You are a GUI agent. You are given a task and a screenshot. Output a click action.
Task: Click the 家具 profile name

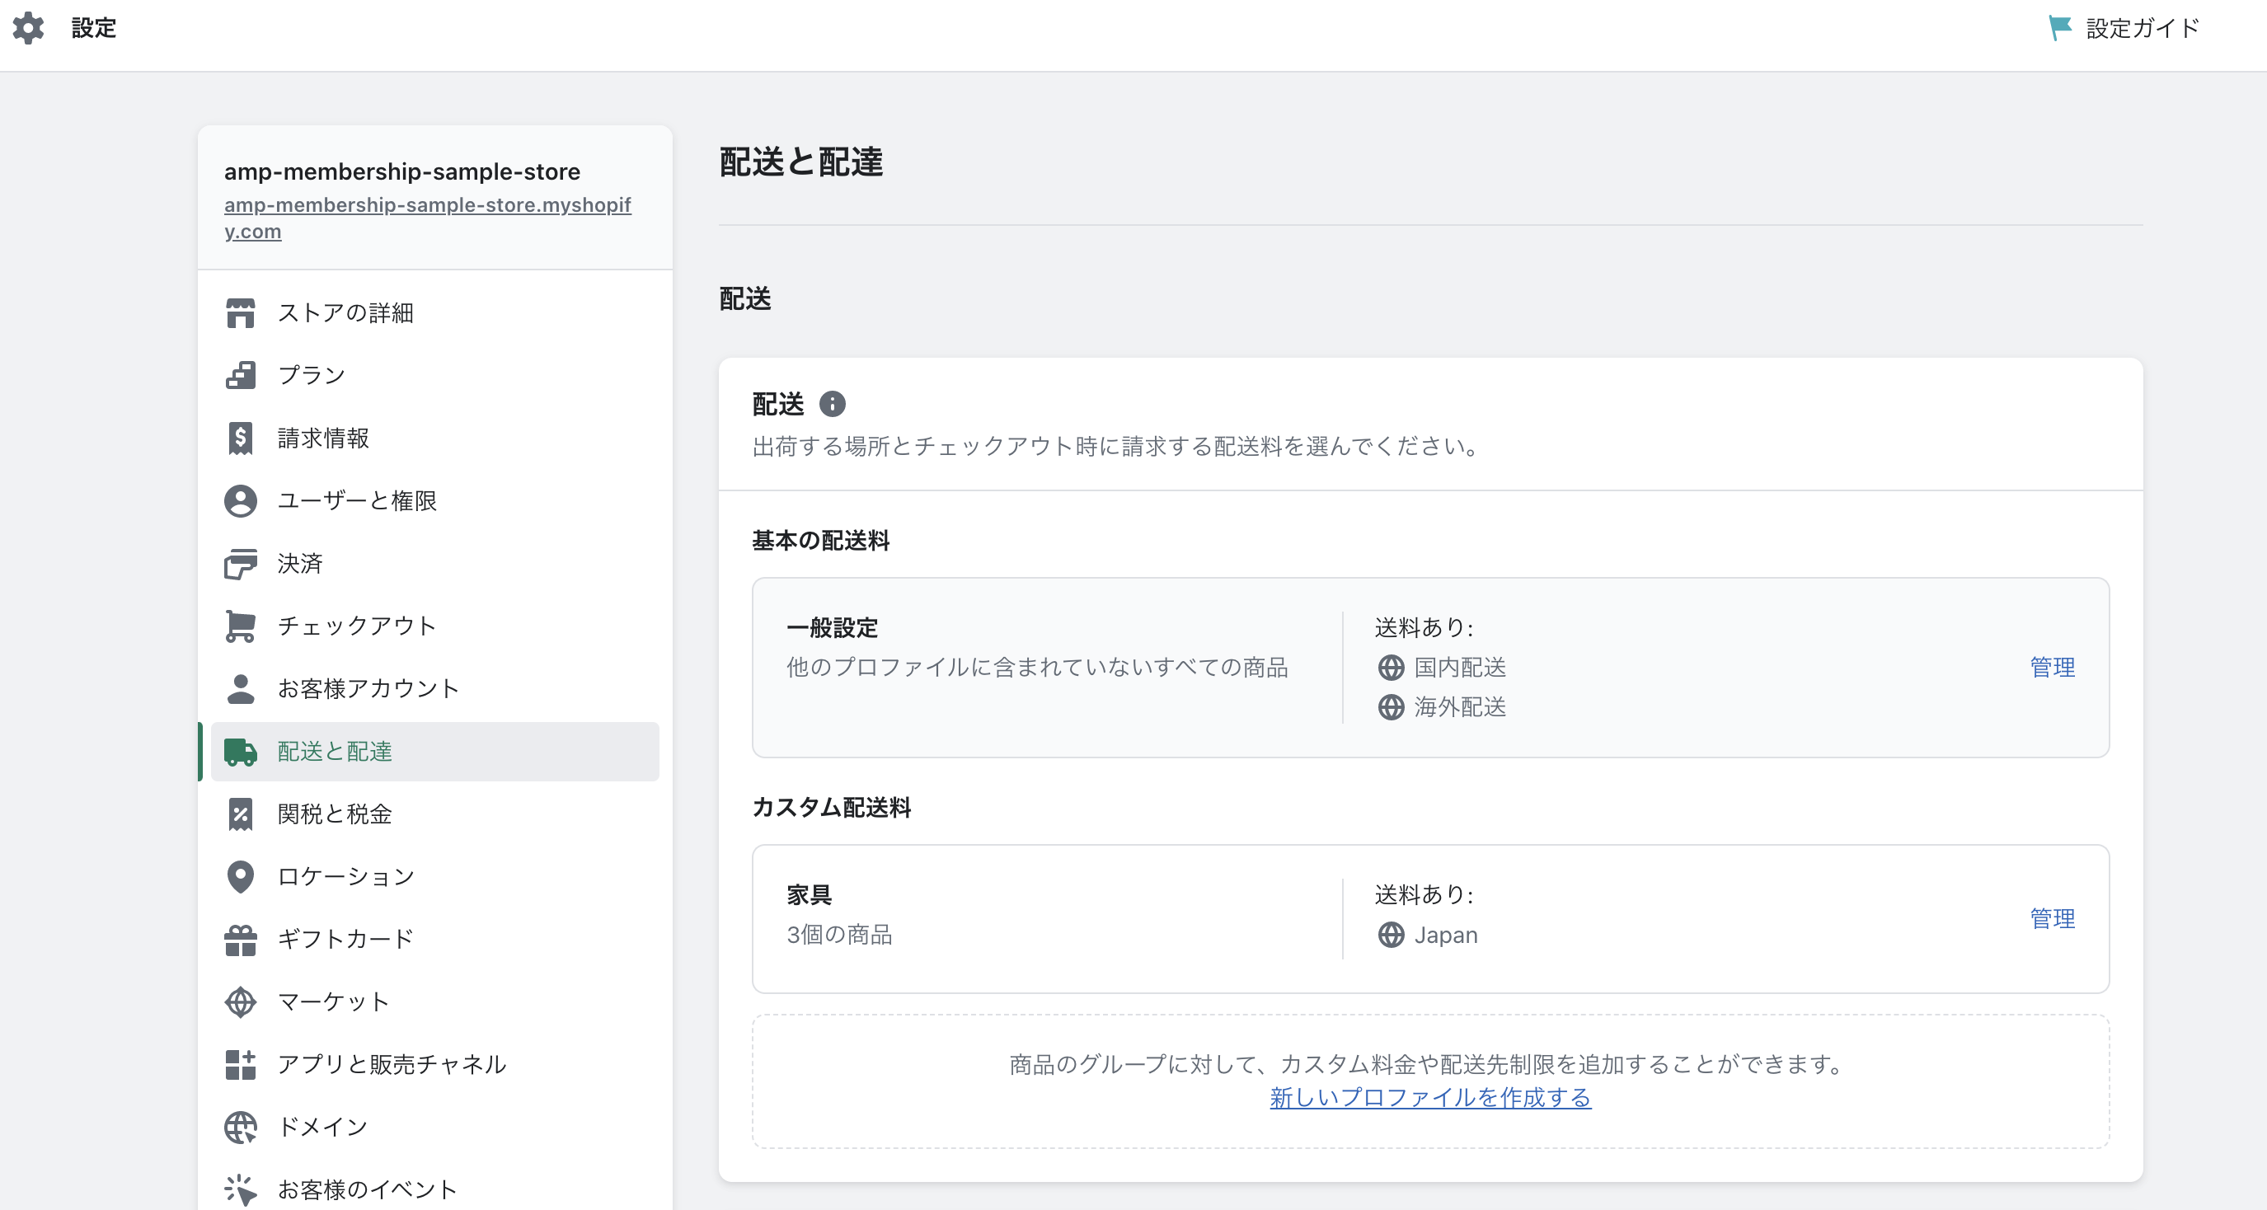809,895
